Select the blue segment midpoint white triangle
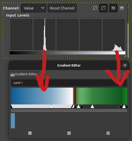The width and height of the screenshot is (132, 141). tap(51, 106)
